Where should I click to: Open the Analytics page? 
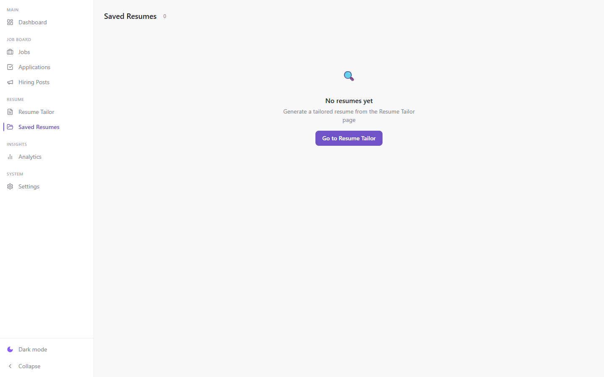[47, 157]
